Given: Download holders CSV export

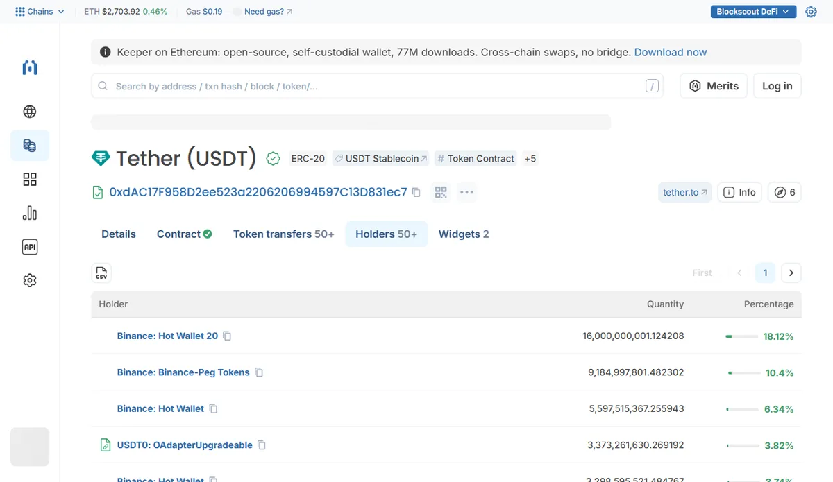Looking at the screenshot, I should [101, 273].
